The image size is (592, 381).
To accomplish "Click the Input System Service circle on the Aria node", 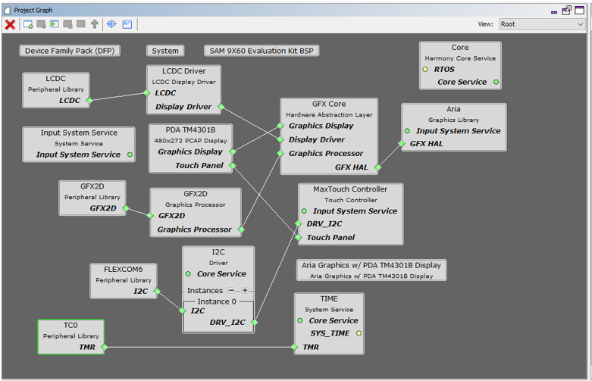I will (x=407, y=131).
